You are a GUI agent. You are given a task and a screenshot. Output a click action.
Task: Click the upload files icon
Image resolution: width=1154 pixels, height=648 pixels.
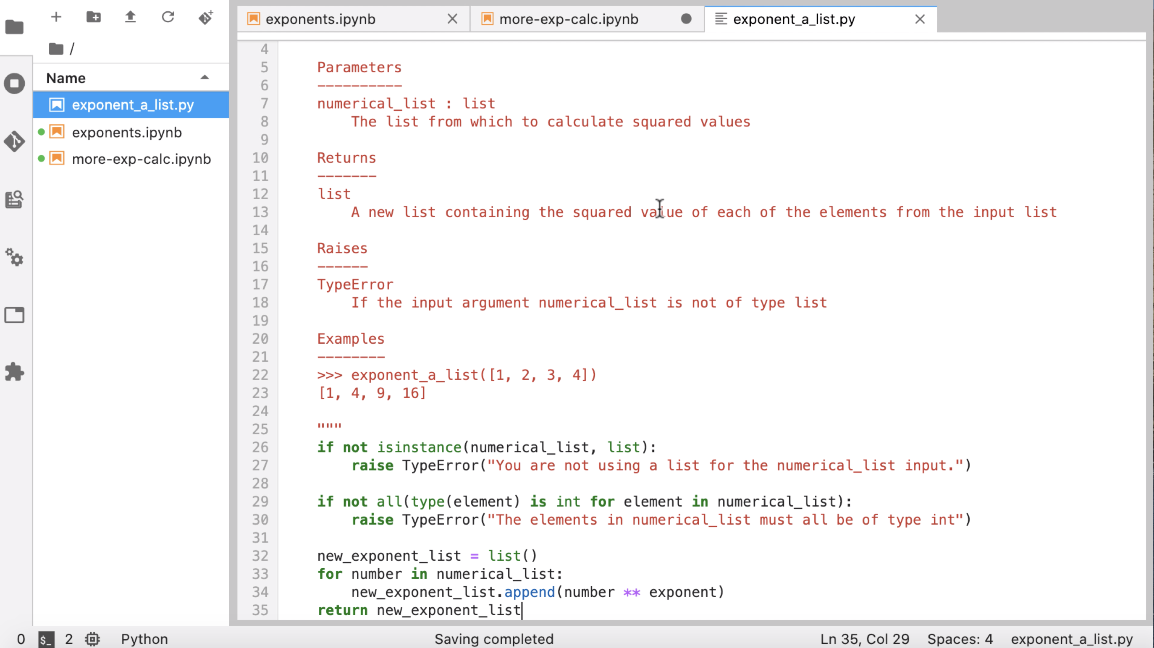pos(130,18)
